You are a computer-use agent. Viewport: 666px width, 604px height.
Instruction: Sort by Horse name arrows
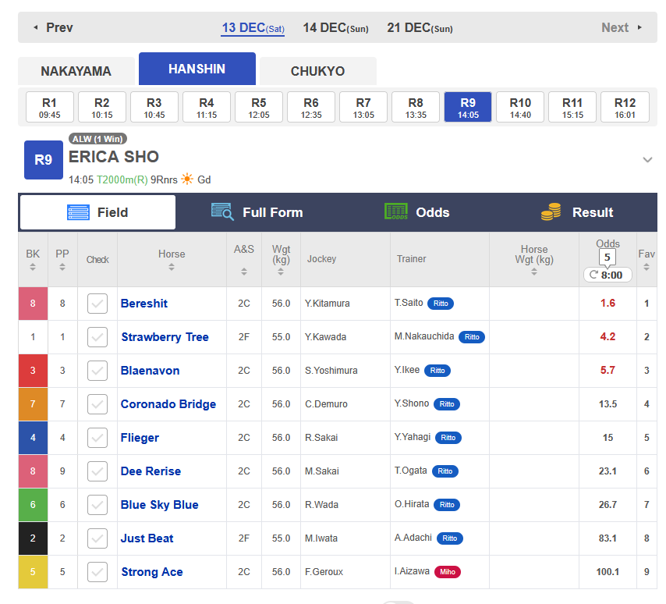(171, 267)
